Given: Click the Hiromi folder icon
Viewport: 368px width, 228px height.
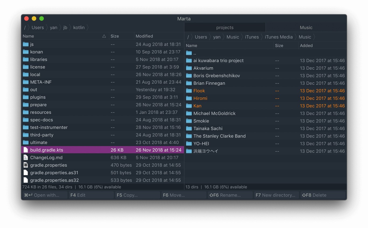Looking at the screenshot, I should pyautogui.click(x=189, y=98).
